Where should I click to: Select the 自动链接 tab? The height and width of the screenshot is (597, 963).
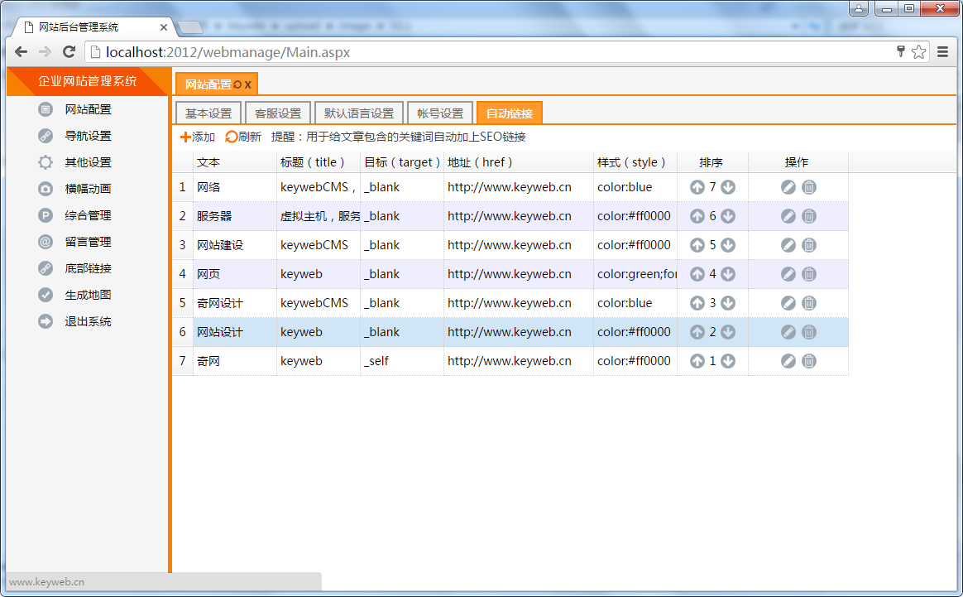pyautogui.click(x=509, y=113)
